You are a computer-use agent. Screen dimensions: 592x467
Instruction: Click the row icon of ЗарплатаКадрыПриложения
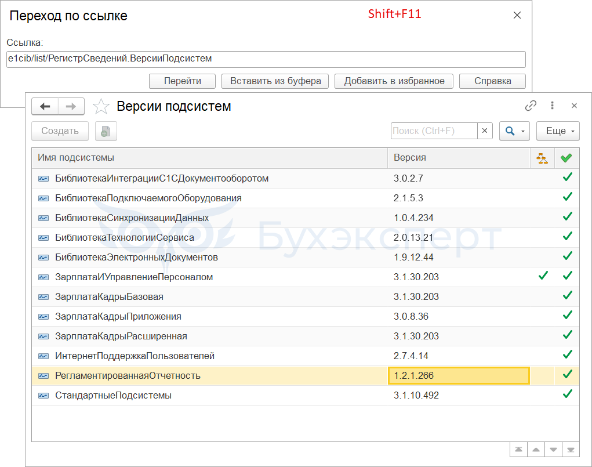pyautogui.click(x=43, y=317)
